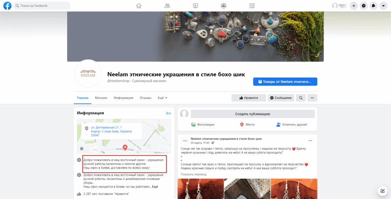Switch to the Информация tab

123,98
